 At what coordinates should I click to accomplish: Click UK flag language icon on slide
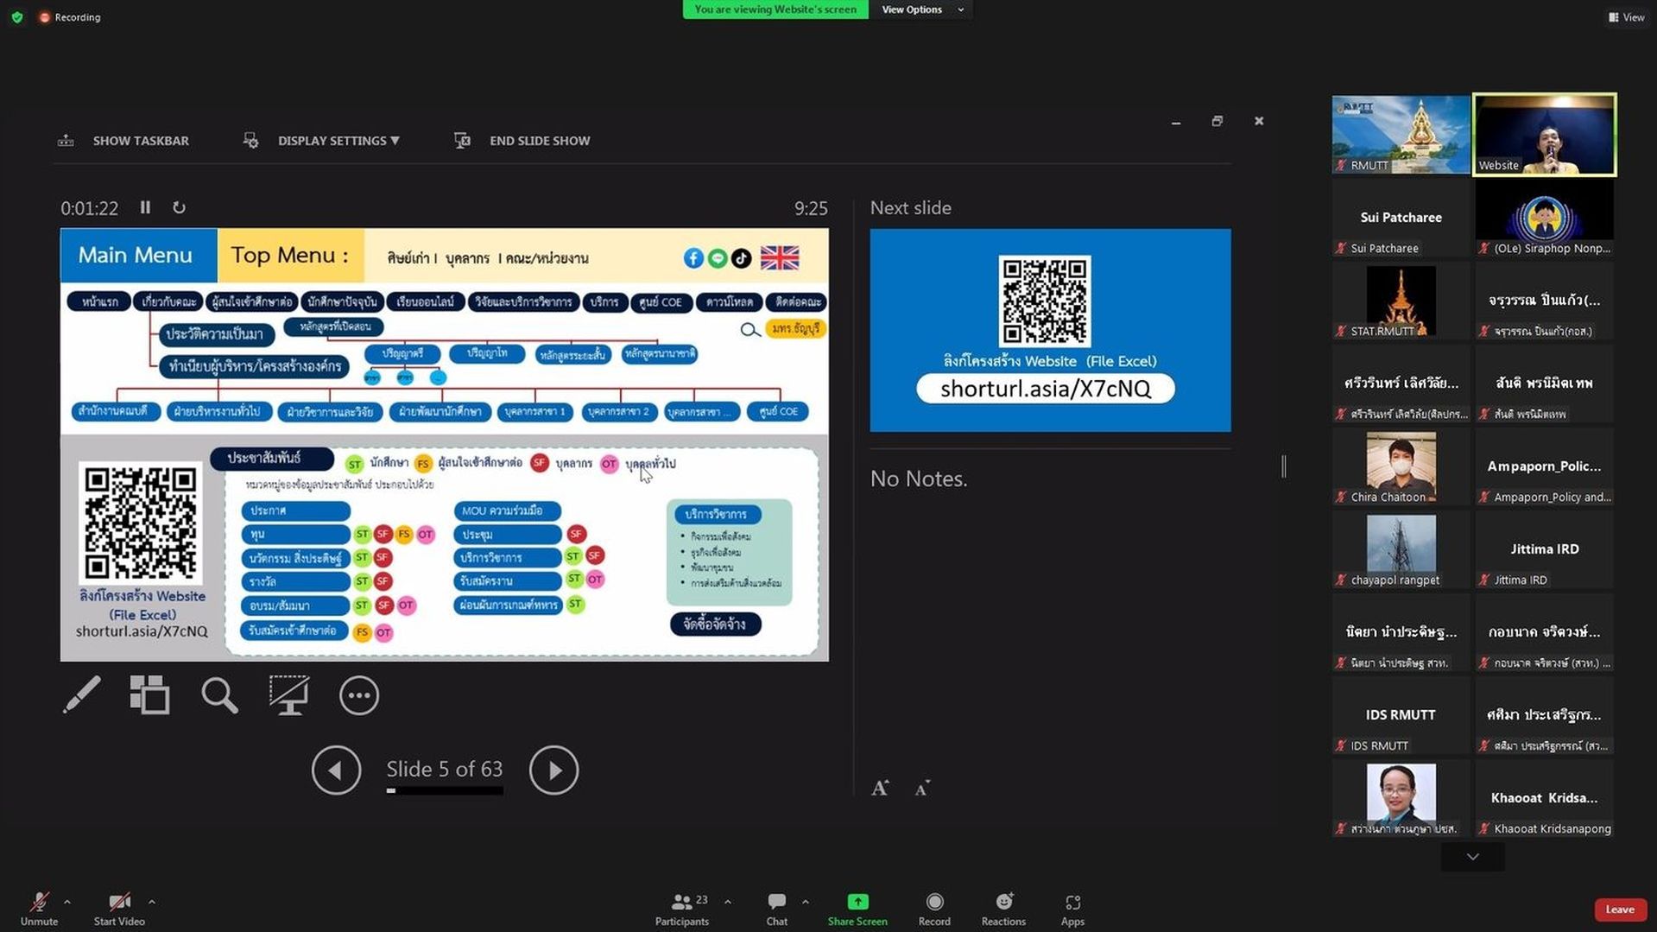(780, 257)
